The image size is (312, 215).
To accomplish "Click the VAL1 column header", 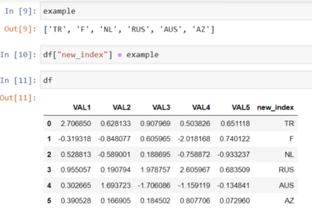I will 81,108.
